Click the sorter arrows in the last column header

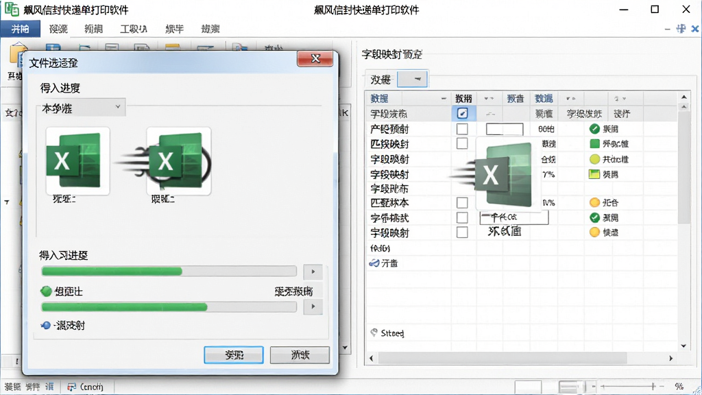(620, 99)
